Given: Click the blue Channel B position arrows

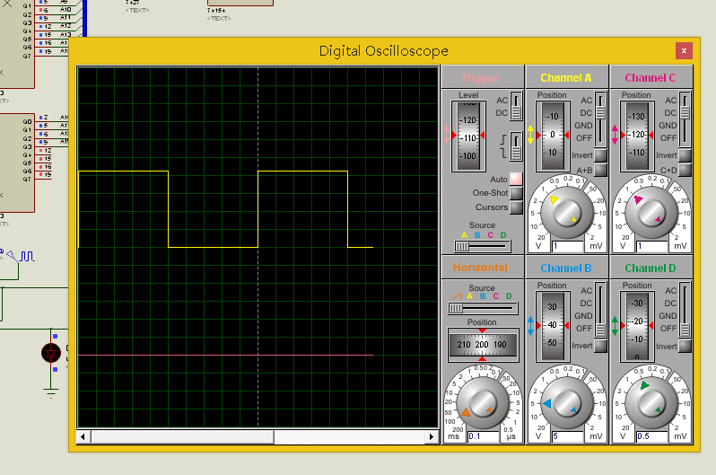Looking at the screenshot, I should point(530,326).
